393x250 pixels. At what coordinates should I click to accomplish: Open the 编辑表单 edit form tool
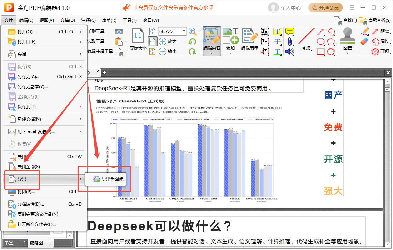[250, 39]
